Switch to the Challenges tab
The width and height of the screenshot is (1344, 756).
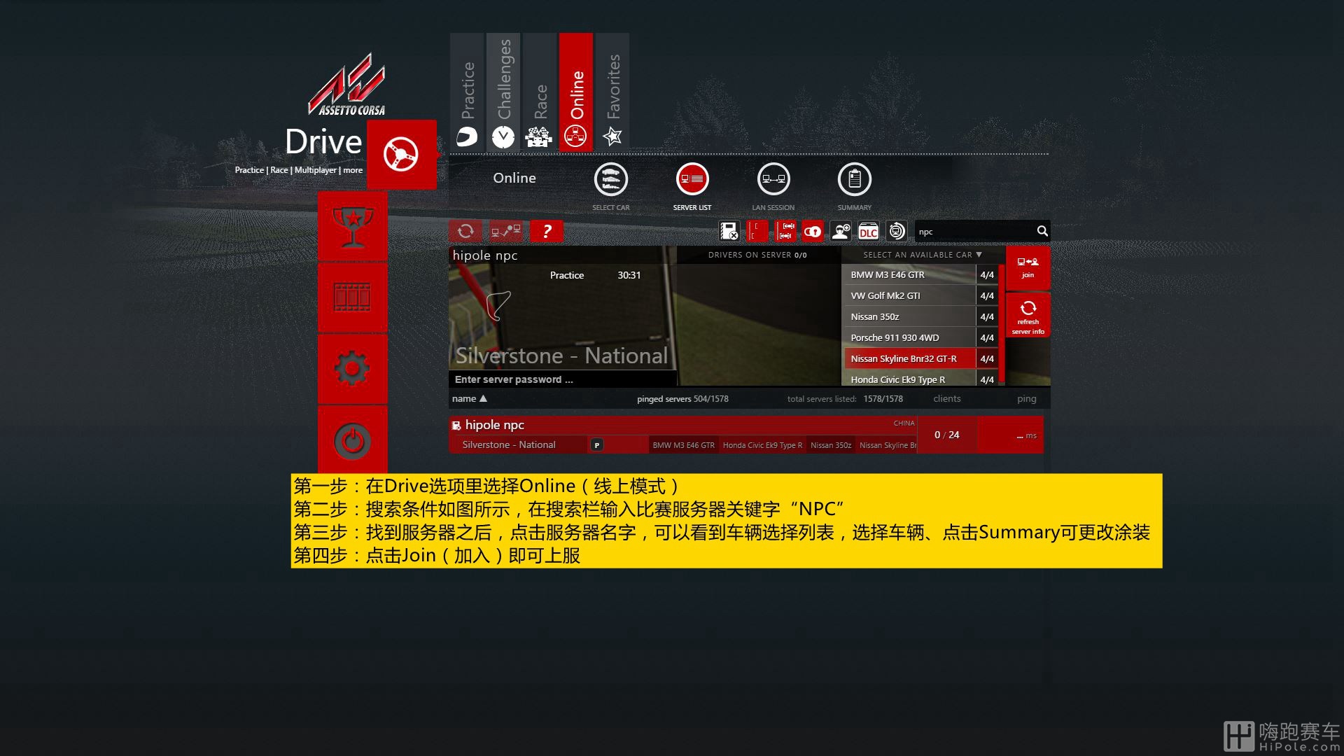click(503, 92)
